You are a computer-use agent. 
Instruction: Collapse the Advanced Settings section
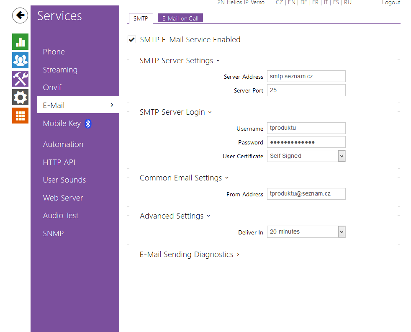[x=175, y=216]
